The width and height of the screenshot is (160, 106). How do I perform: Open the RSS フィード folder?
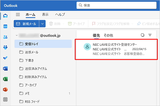click(43, 102)
